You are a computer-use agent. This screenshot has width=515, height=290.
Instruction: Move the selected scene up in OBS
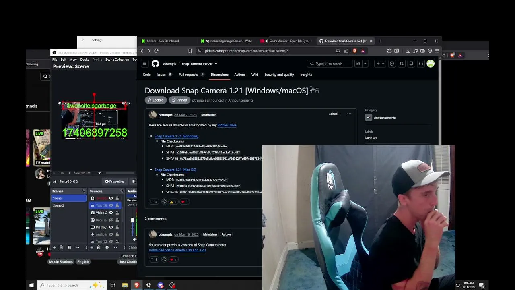(78, 247)
